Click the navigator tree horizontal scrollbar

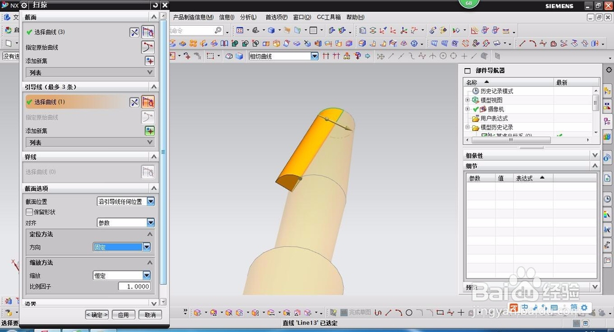tap(511, 139)
